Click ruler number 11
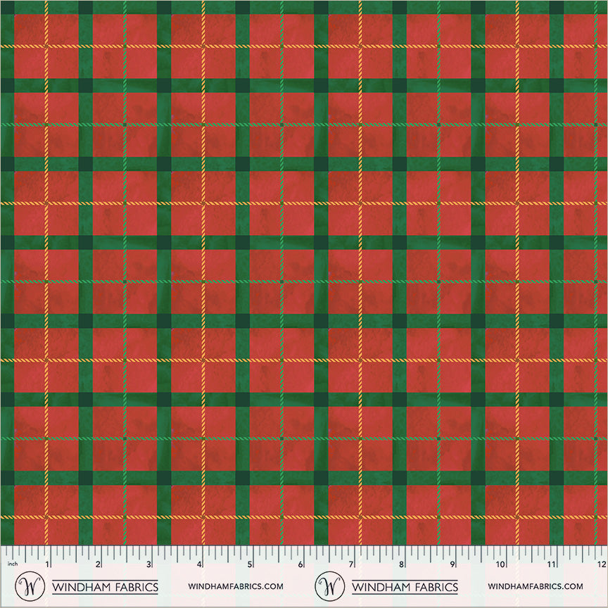Screen dimensions: 608x608 click(552, 564)
